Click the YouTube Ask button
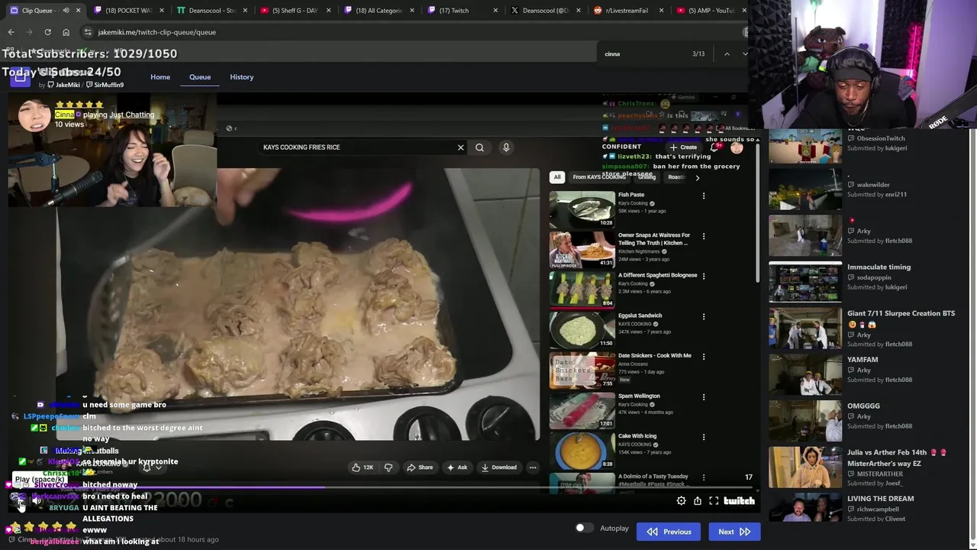The height and width of the screenshot is (550, 977). coord(457,467)
